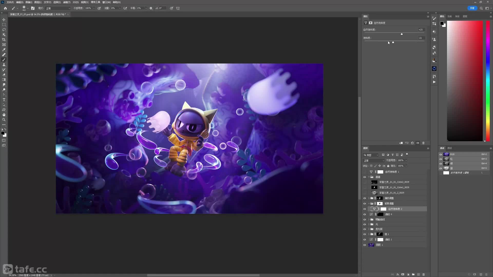
Task: Switch to the 路径 tab
Action: pos(450,148)
